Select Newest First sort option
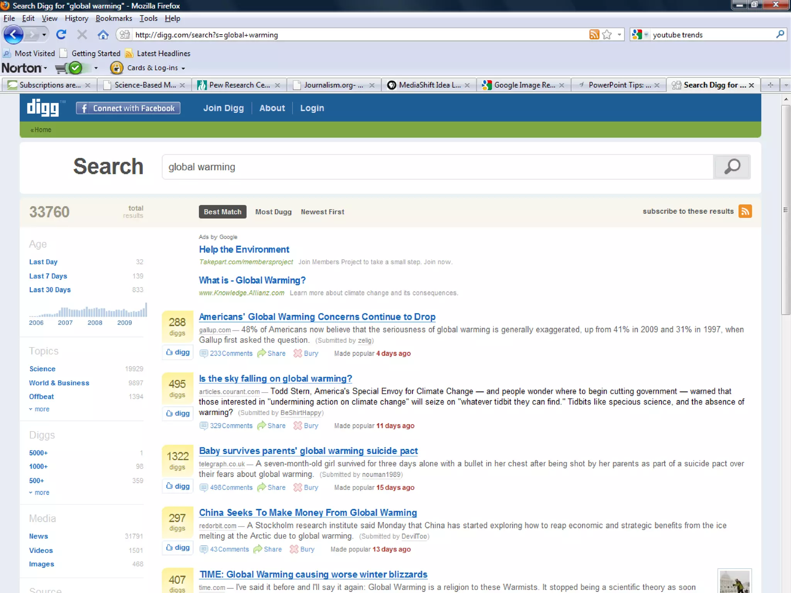Viewport: 791px width, 593px height. [x=323, y=212]
